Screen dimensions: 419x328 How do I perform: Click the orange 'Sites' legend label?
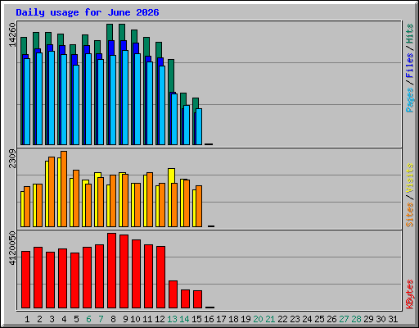click(x=410, y=215)
